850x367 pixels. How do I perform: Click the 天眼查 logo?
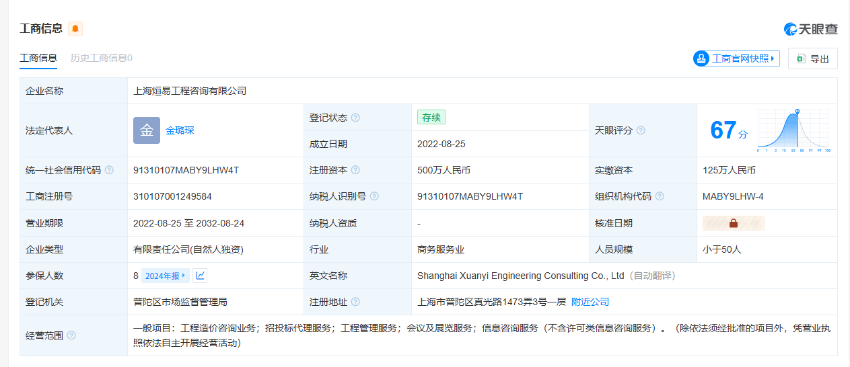point(810,29)
